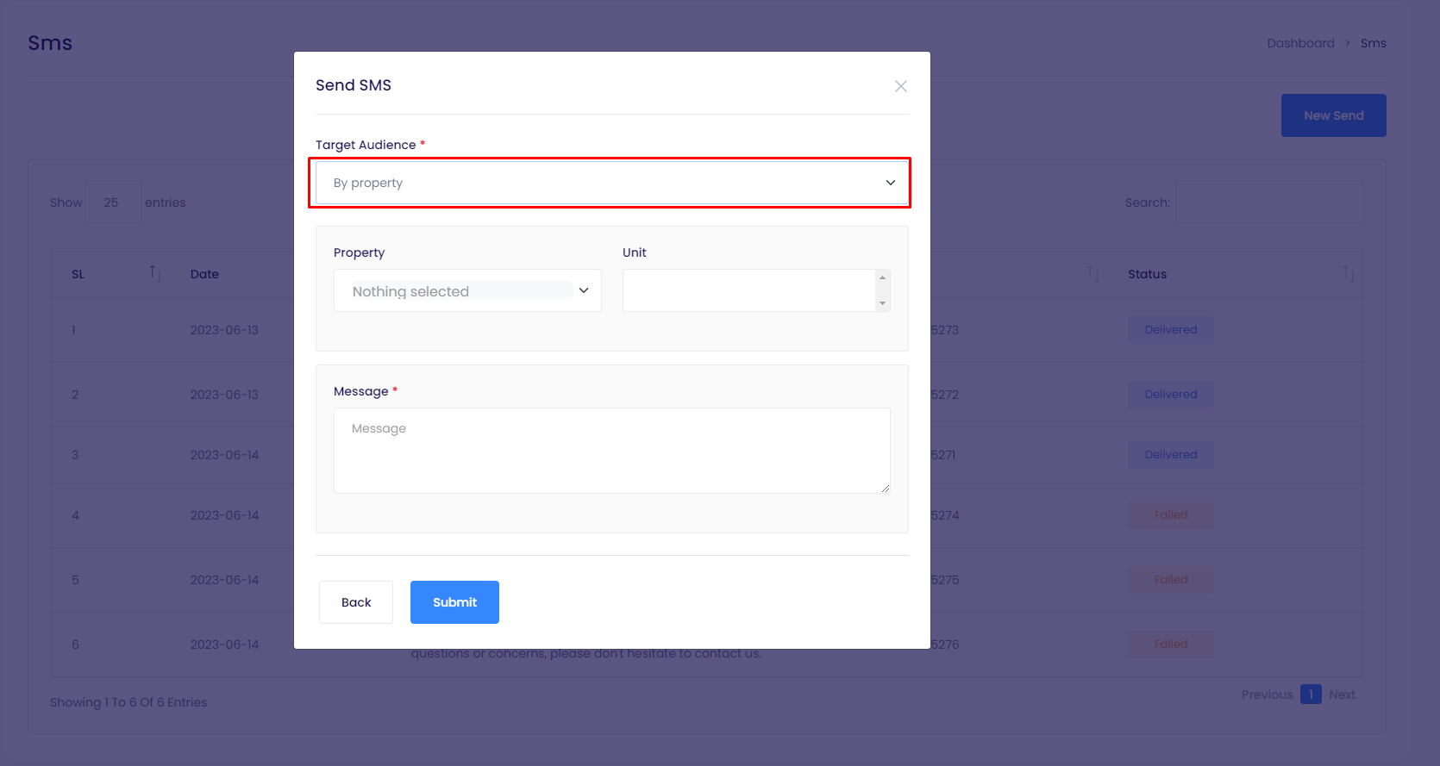
Task: Sort table by SL column icon
Action: tap(155, 274)
